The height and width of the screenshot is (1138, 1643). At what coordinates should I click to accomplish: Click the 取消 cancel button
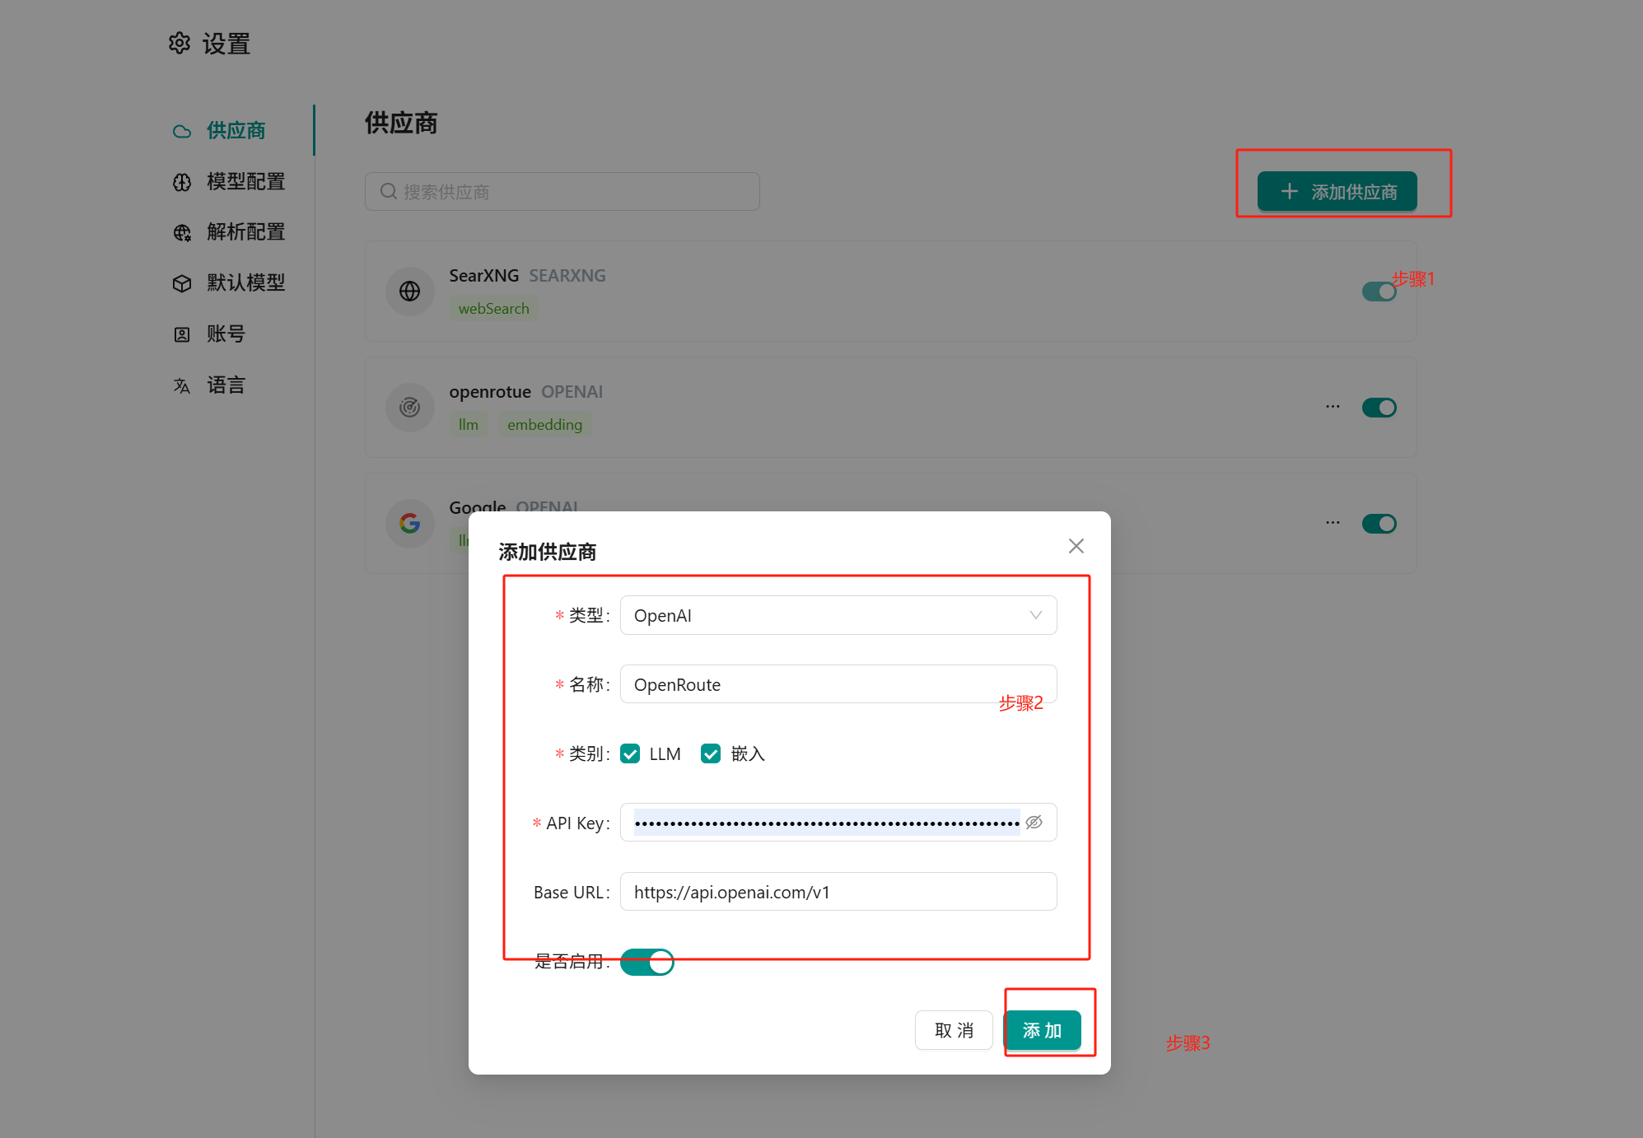[x=954, y=1030]
